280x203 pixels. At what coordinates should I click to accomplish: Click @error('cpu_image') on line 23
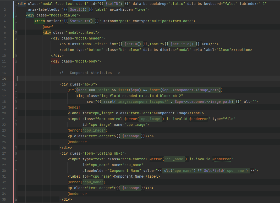[x=88, y=130]
